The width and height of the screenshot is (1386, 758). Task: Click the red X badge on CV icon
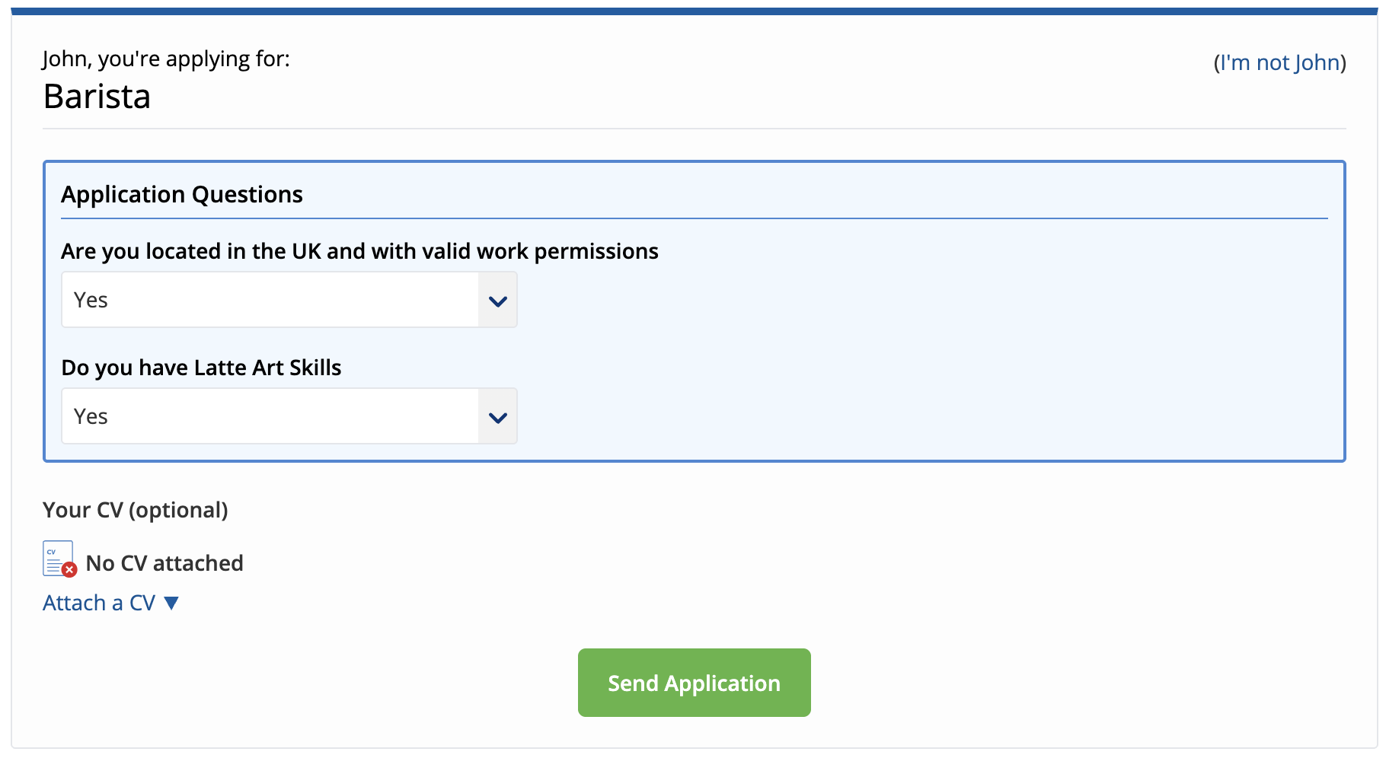coord(69,569)
